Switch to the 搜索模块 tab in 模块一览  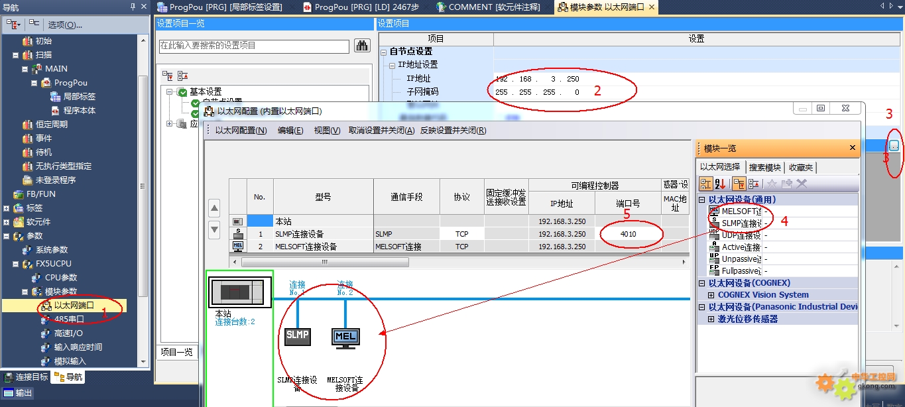764,167
